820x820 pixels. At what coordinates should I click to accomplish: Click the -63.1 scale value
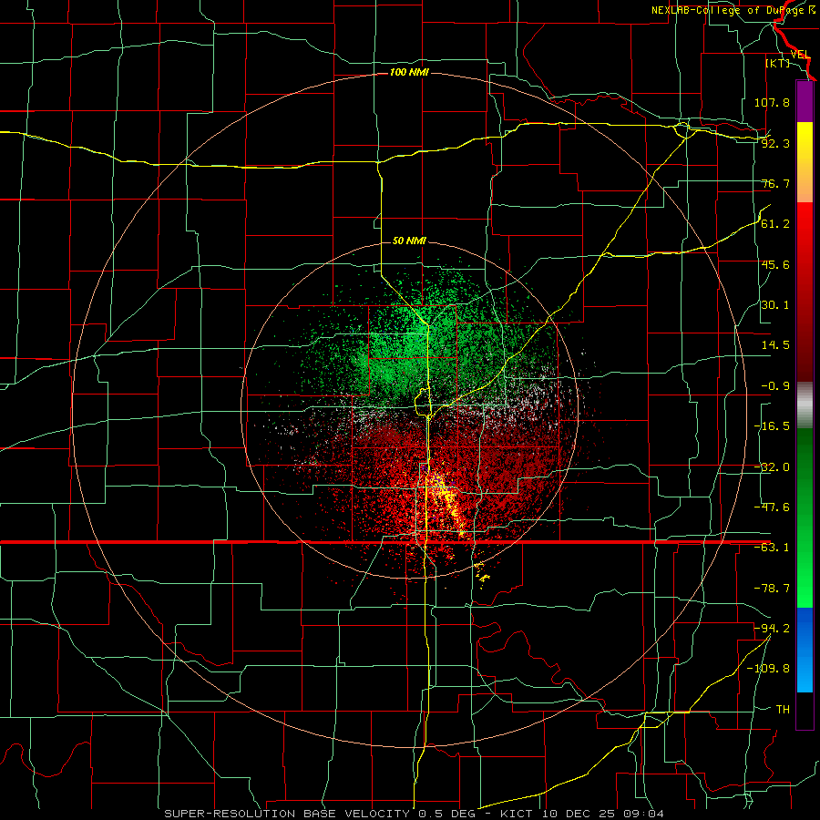tap(772, 548)
